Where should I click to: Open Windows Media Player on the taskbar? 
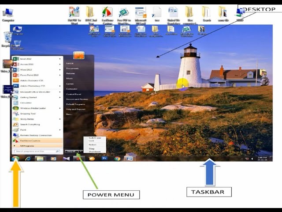(x=53, y=159)
